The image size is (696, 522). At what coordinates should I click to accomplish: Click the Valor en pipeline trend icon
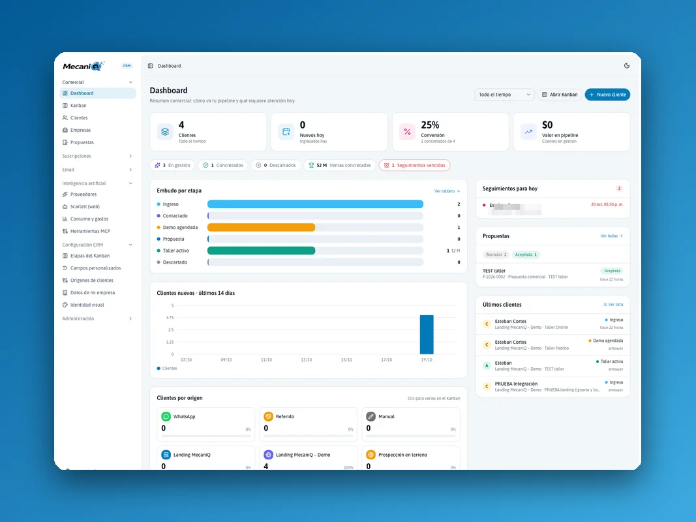pos(528,132)
